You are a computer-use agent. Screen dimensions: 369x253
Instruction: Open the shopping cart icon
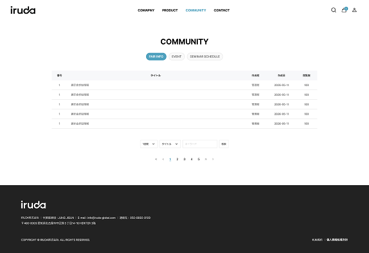point(344,10)
